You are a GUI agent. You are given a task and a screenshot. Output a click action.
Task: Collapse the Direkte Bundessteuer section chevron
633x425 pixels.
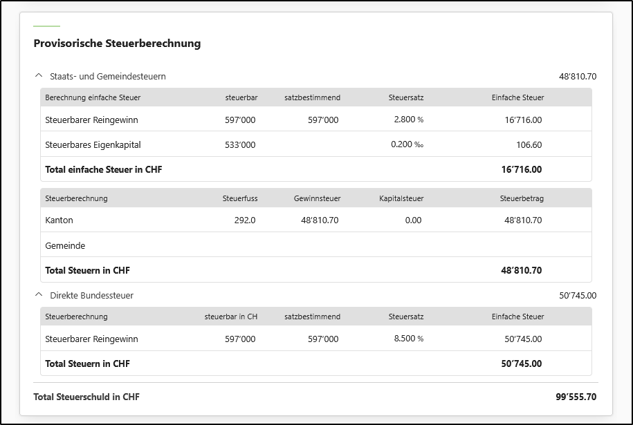37,295
